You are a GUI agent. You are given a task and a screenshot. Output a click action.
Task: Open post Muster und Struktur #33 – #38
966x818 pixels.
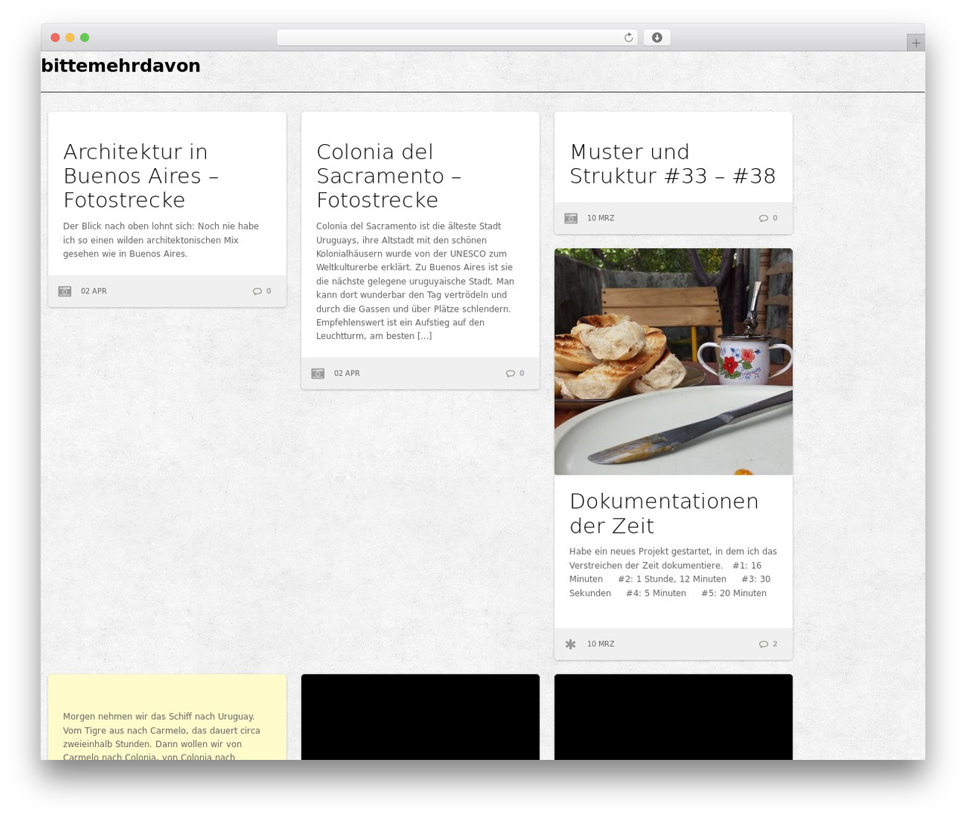click(x=672, y=164)
